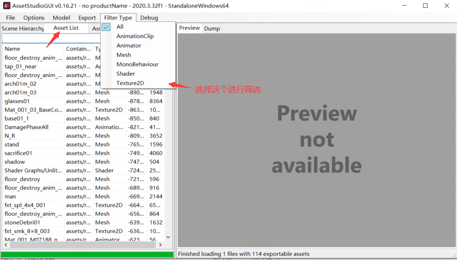This screenshot has height=260, width=457.
Task: Focus the asset search input field
Action: (51, 38)
